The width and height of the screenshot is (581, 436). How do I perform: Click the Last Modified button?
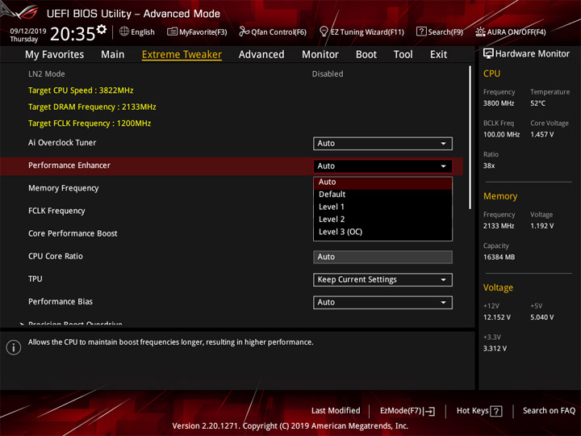pos(336,411)
